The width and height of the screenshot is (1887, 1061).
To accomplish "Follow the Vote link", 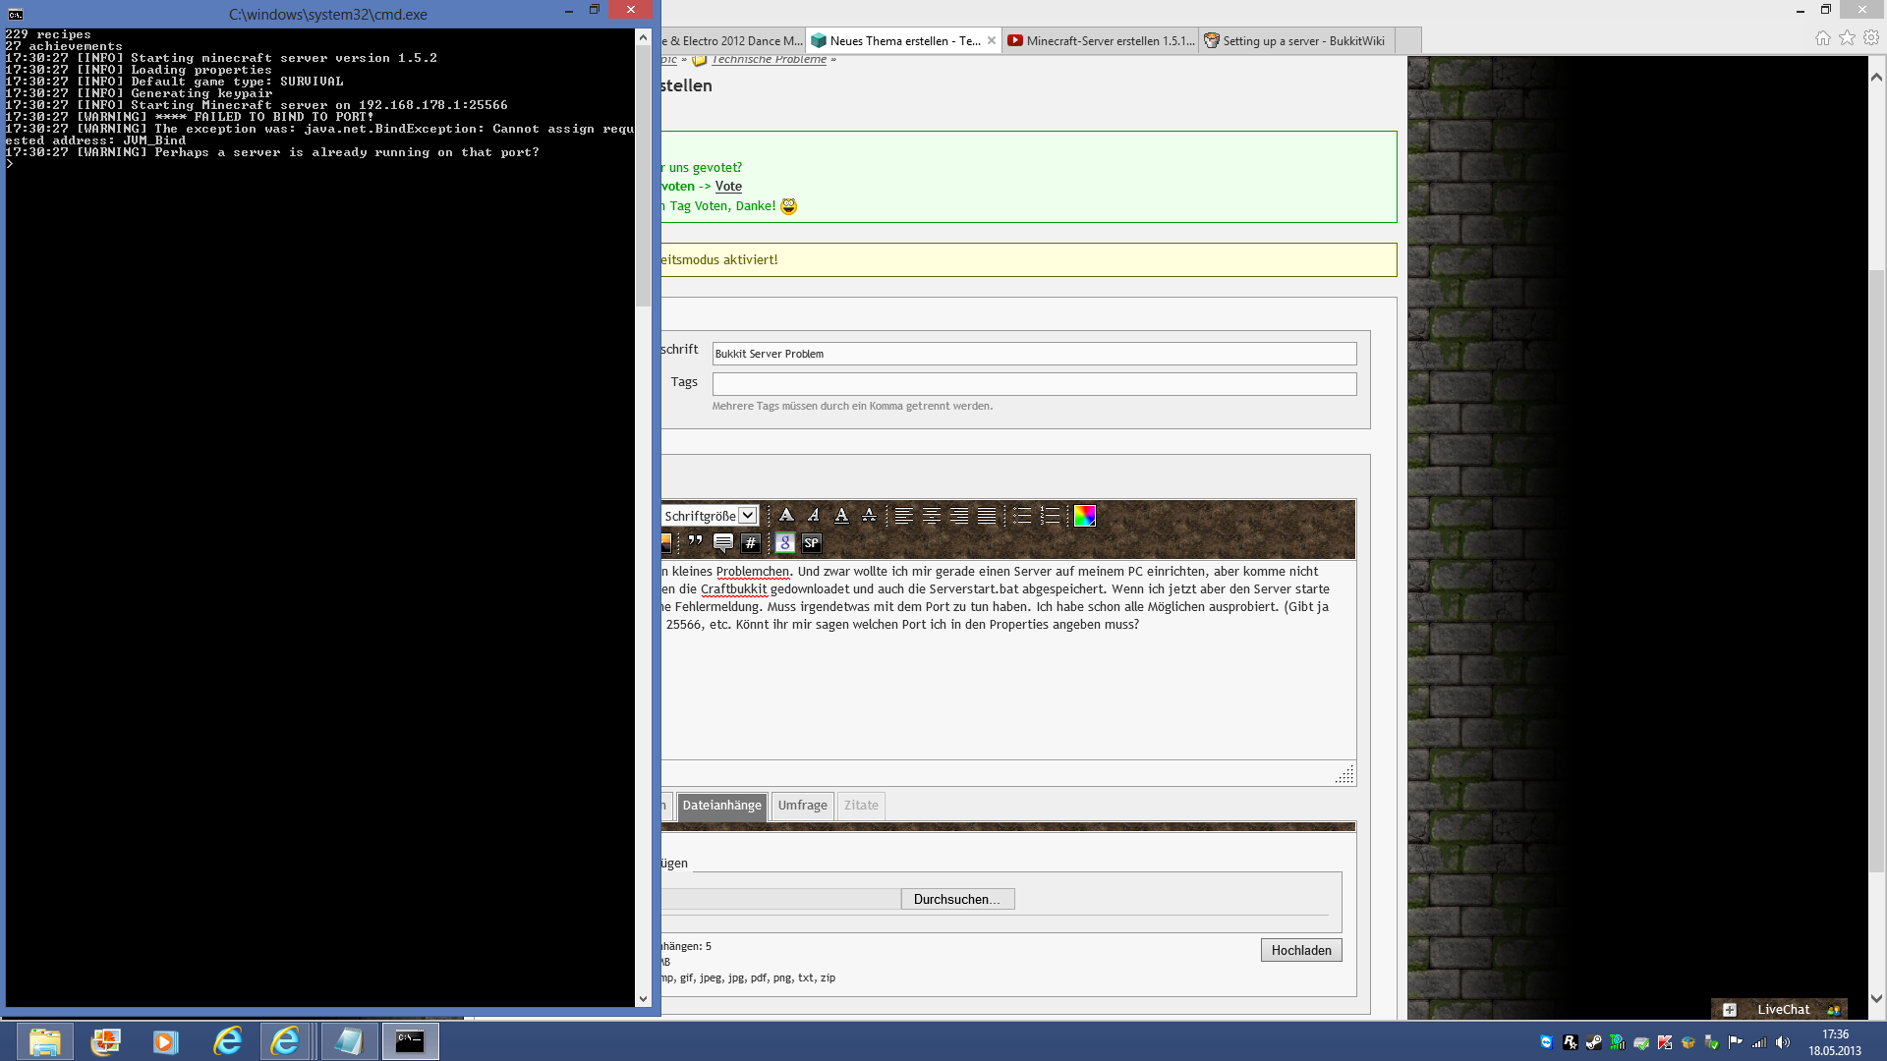I will coord(728,187).
